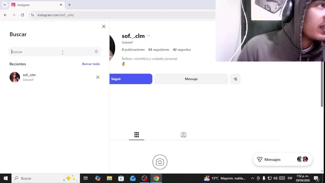Click the scrollbar down arrow

click(x=322, y=171)
